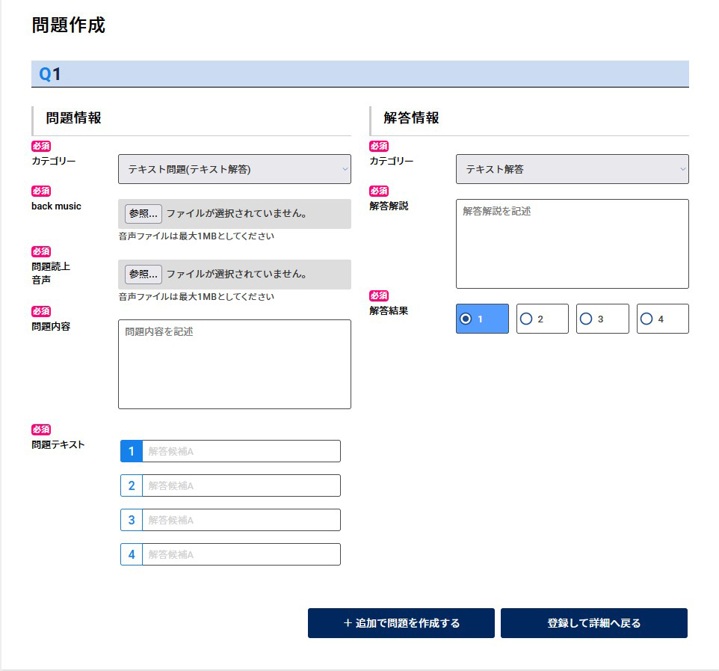Click the blue number 1 answer badge
Image resolution: width=719 pixels, height=671 pixels.
(x=132, y=451)
